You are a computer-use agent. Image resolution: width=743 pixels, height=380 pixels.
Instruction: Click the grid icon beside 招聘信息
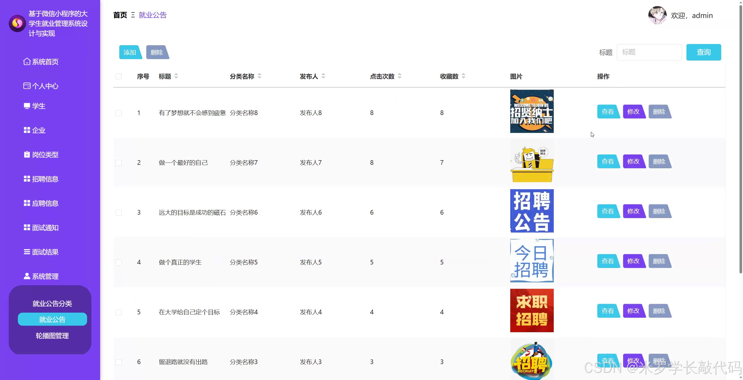27,179
